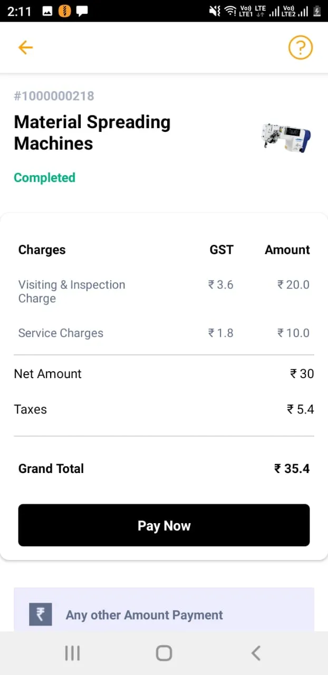Tap the sewing machine product image
The image size is (328, 675).
(286, 137)
